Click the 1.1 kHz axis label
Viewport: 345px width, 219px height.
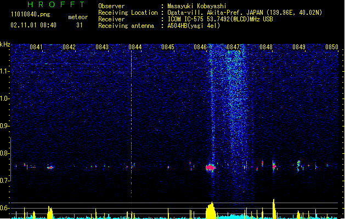(4, 71)
